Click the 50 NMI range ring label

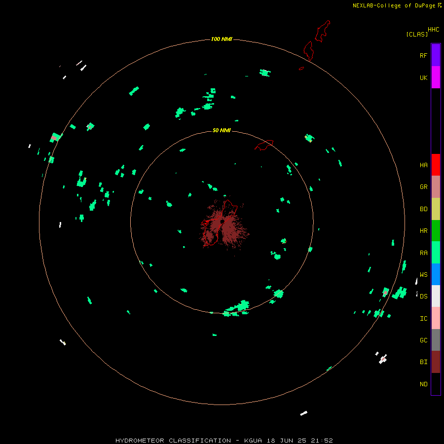222,130
